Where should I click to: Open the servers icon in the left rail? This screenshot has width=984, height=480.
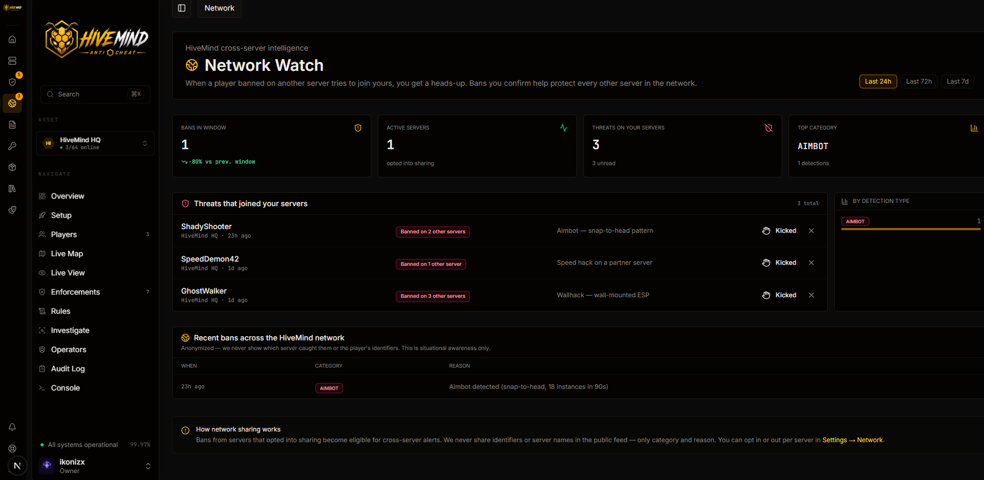pyautogui.click(x=12, y=61)
